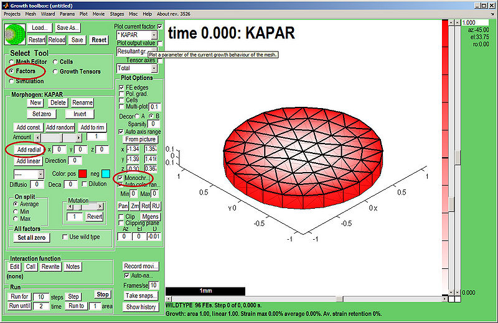Click the Run for steps input field
Image resolution: width=498 pixels, height=323 pixels.
tap(40, 297)
